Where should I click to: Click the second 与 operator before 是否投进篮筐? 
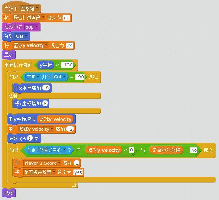click(143, 150)
